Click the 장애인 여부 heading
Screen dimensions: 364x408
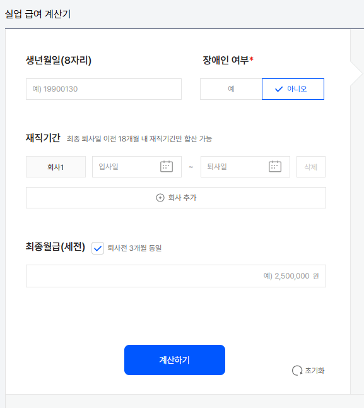228,61
